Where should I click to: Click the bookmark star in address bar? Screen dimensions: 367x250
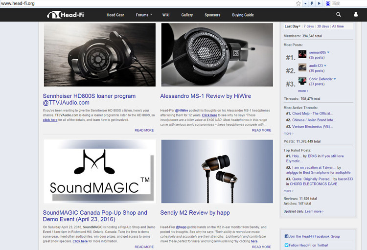click(x=298, y=3)
